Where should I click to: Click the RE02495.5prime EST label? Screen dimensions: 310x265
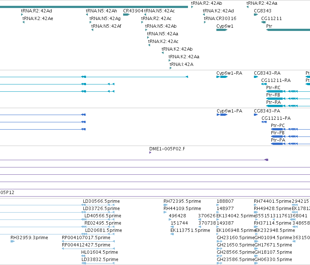[x=103, y=223]
